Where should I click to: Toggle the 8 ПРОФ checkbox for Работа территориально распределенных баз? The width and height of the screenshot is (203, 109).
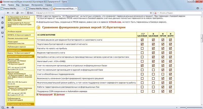(163, 87)
